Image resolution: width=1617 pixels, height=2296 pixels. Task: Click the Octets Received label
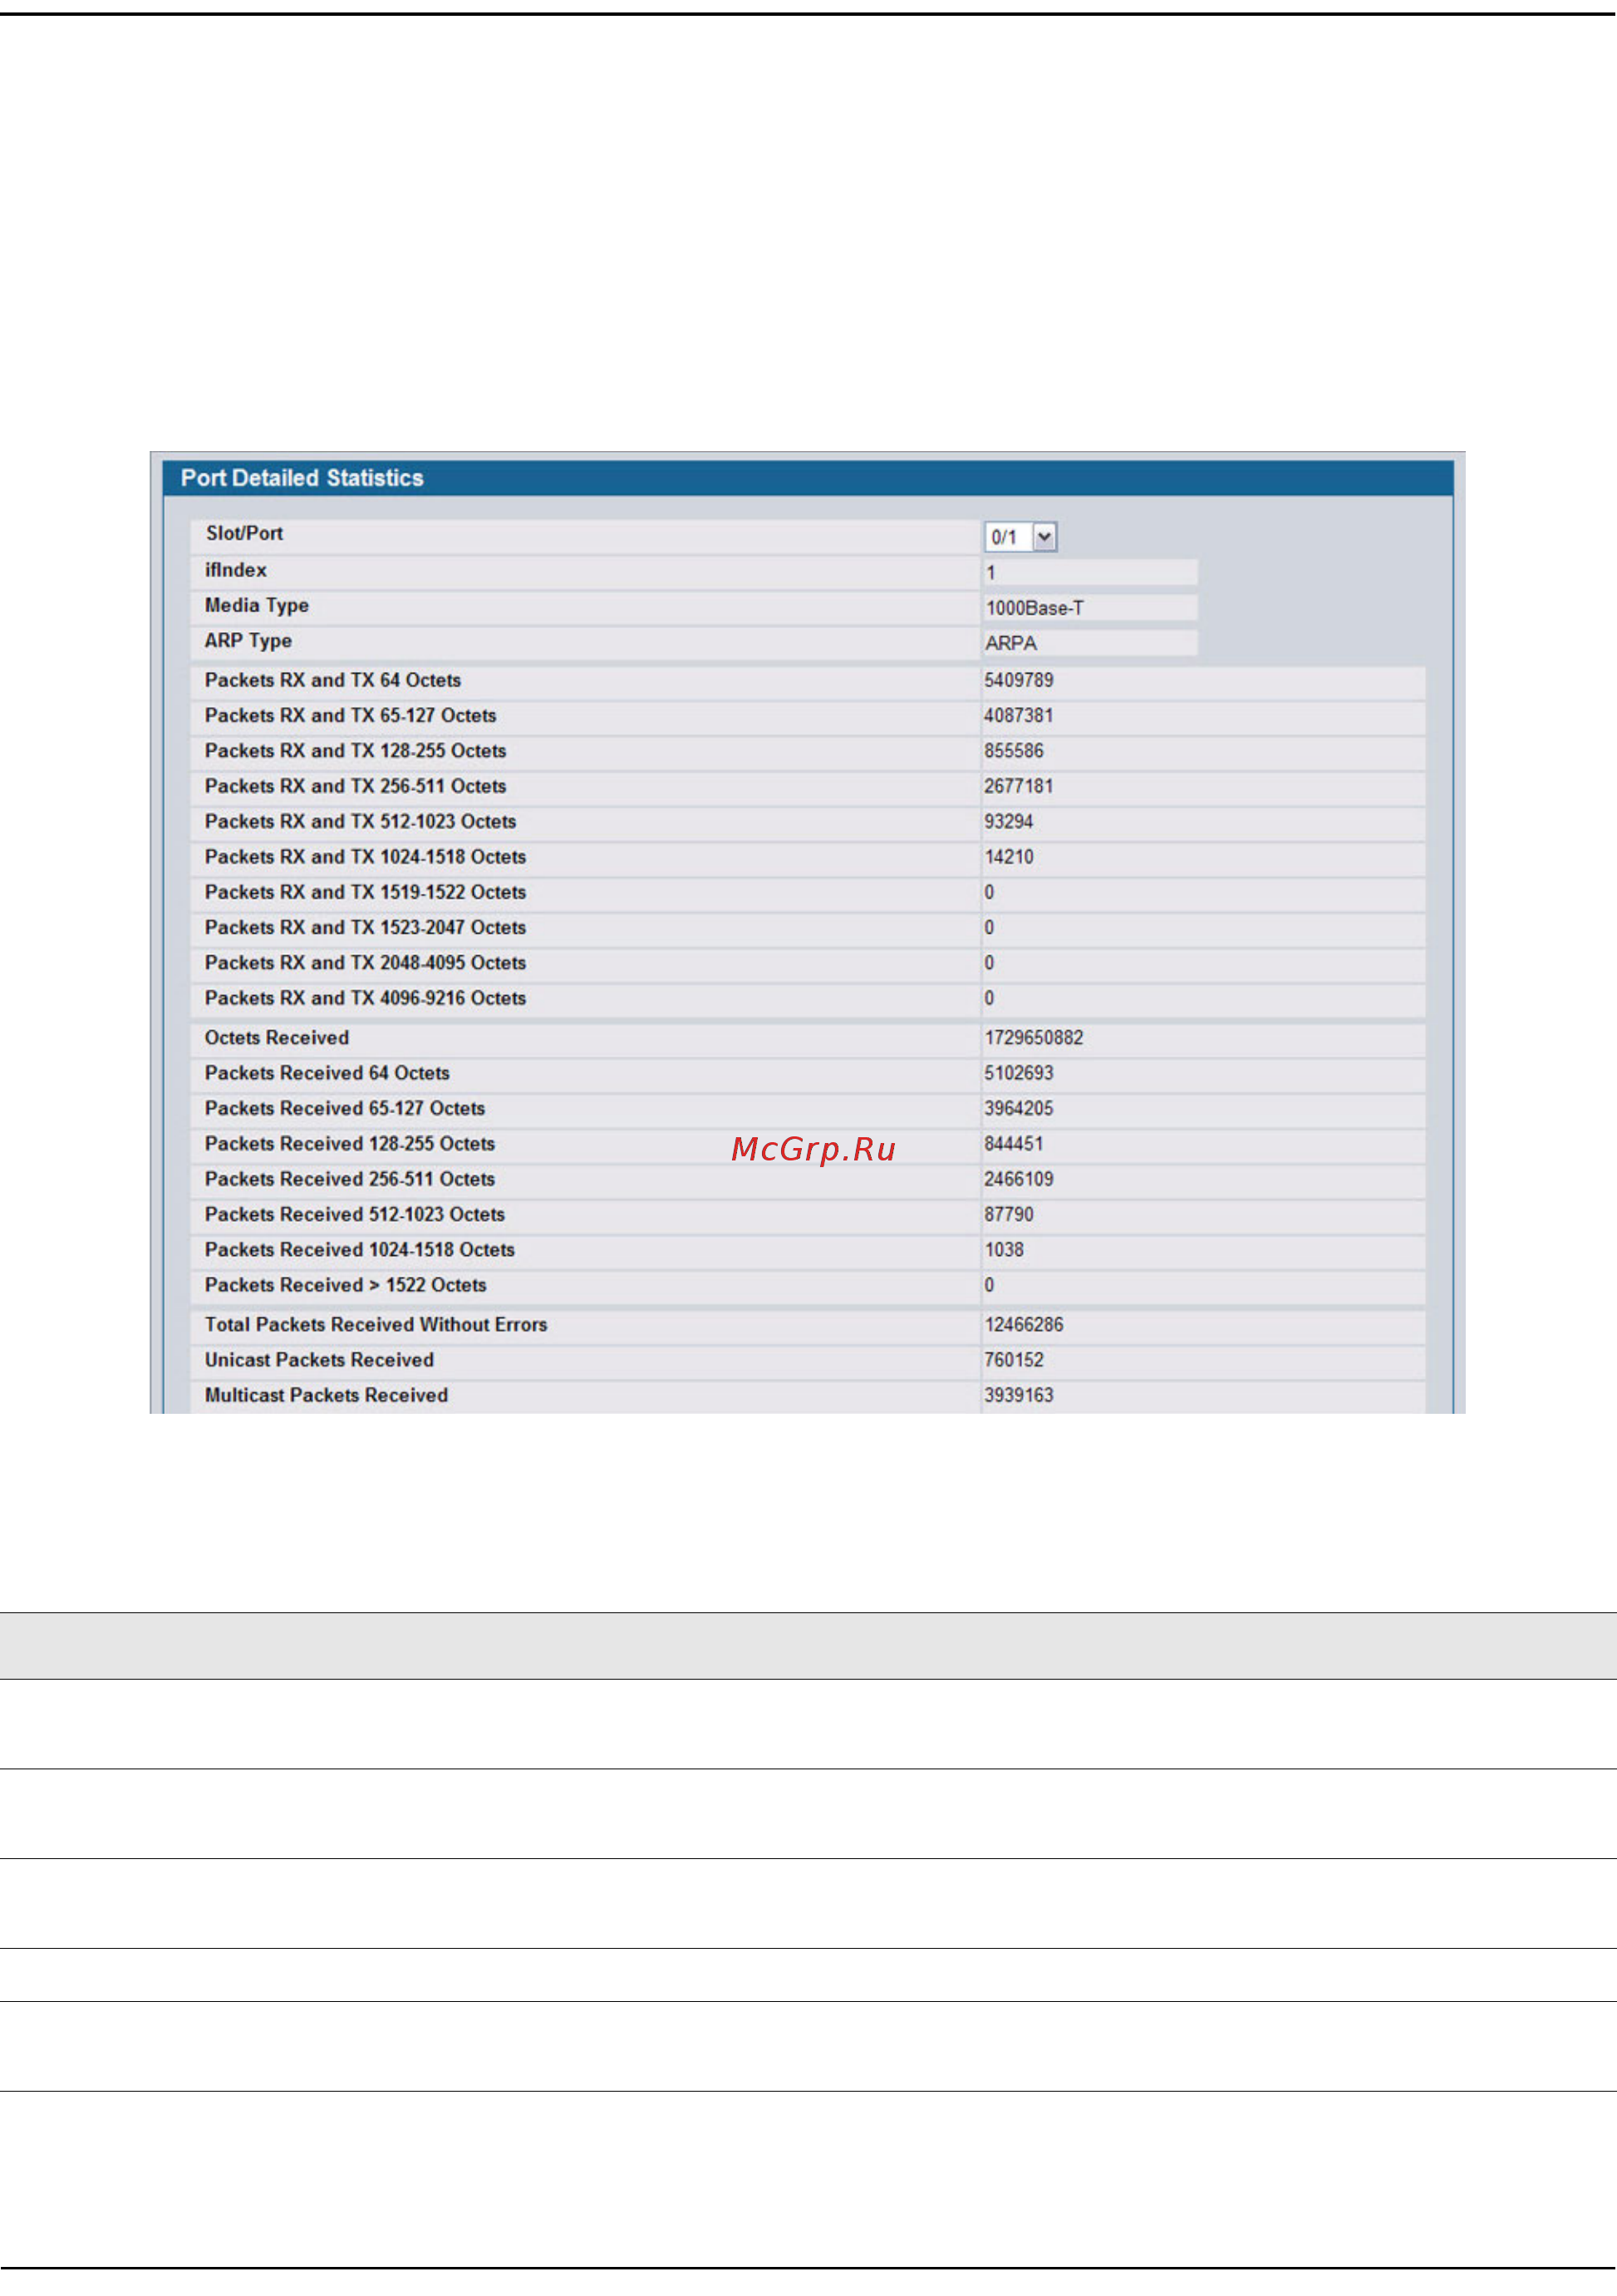(x=277, y=1038)
